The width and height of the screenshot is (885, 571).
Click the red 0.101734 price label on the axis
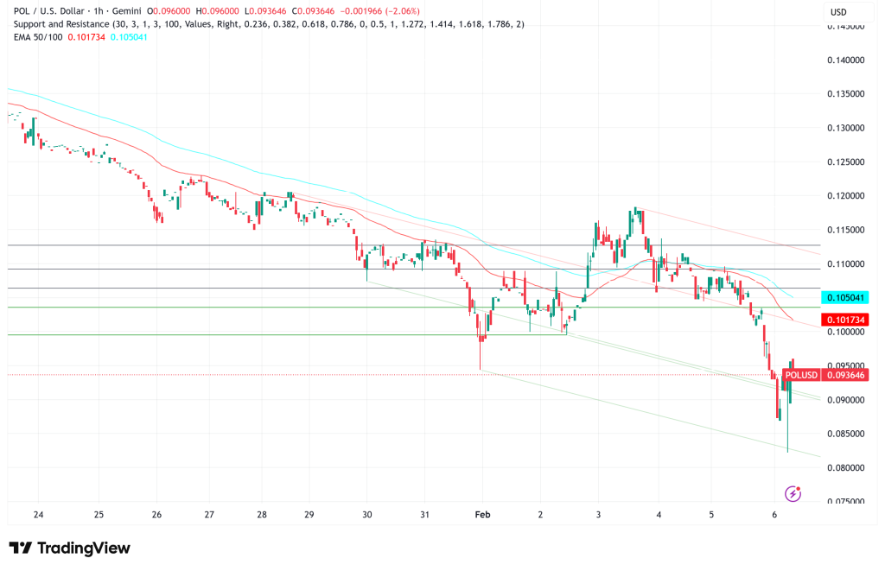844,320
